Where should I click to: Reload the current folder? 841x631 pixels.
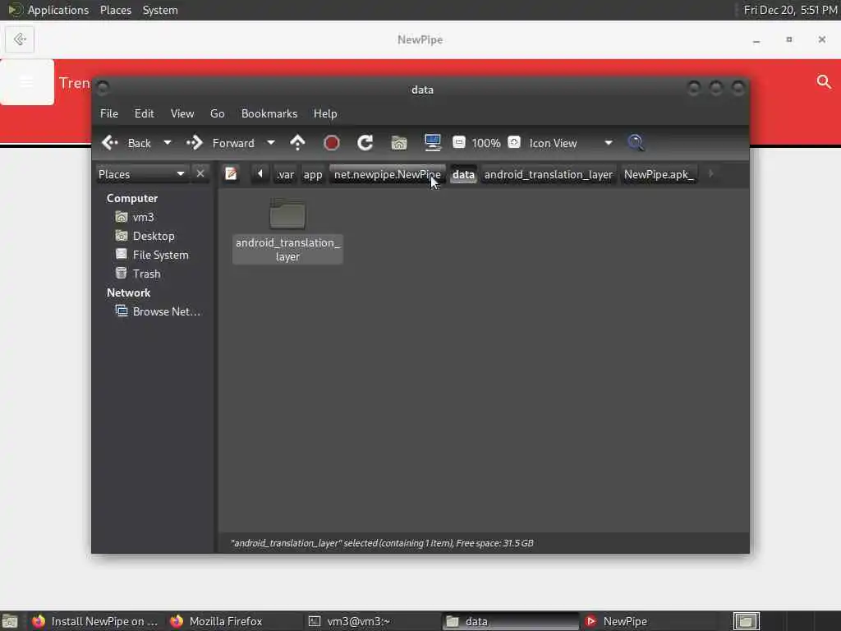(365, 143)
